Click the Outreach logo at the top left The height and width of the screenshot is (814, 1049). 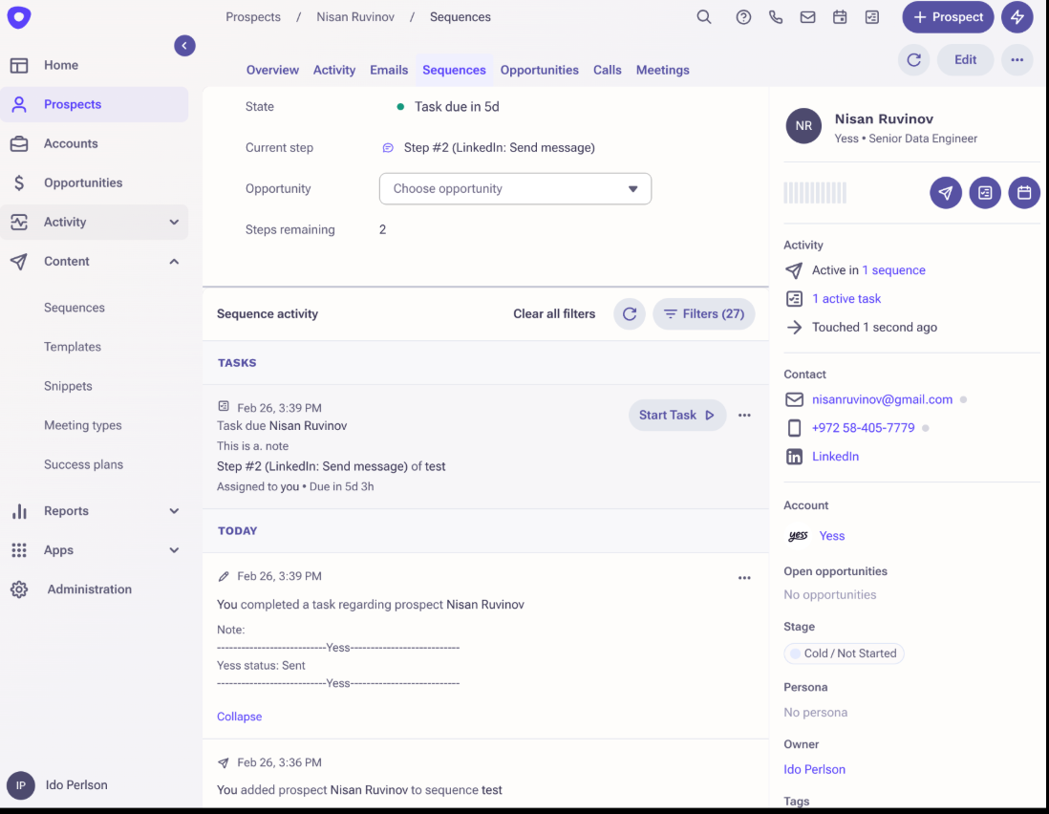19,17
